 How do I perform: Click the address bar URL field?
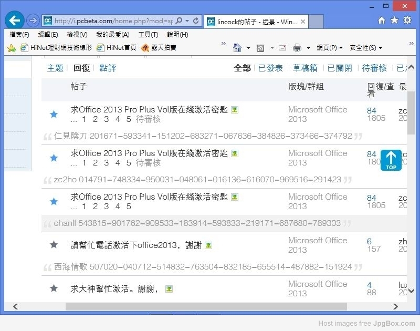coord(113,21)
